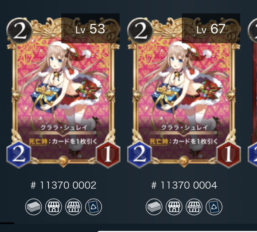Open the Lv 67 Clara card artwork
Viewport: 257px width, 232px height.
pos(184,91)
